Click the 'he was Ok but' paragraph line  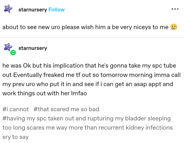point(89,66)
